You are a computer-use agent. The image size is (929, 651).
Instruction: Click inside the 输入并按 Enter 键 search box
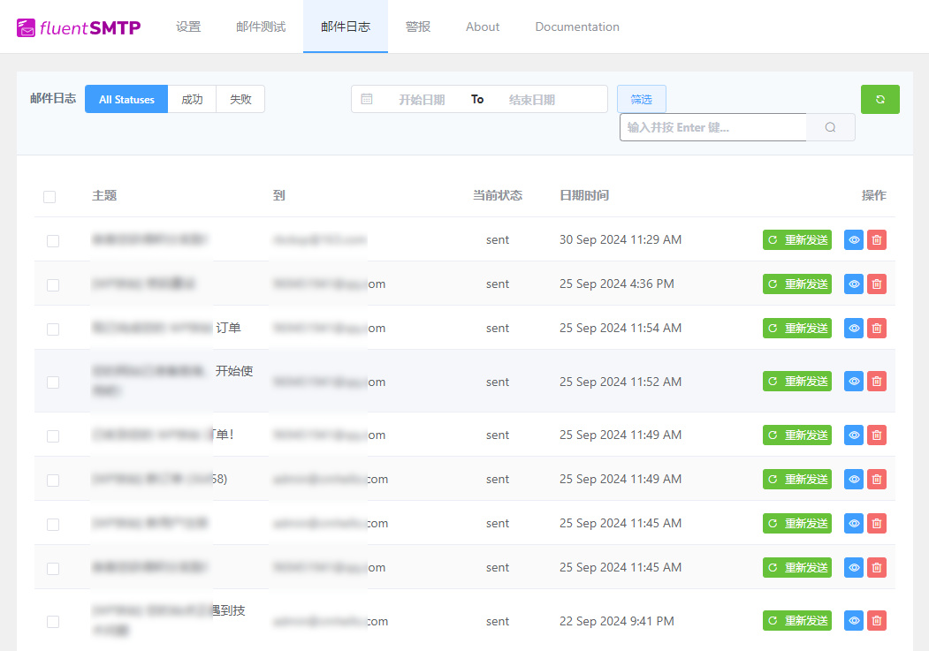[x=712, y=127]
